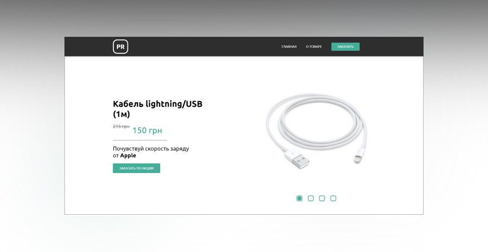
Task: Click the gray divider line under the price
Action: point(140,140)
